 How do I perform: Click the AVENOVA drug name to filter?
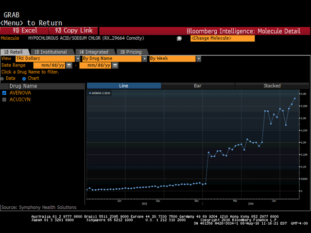[x=20, y=93]
